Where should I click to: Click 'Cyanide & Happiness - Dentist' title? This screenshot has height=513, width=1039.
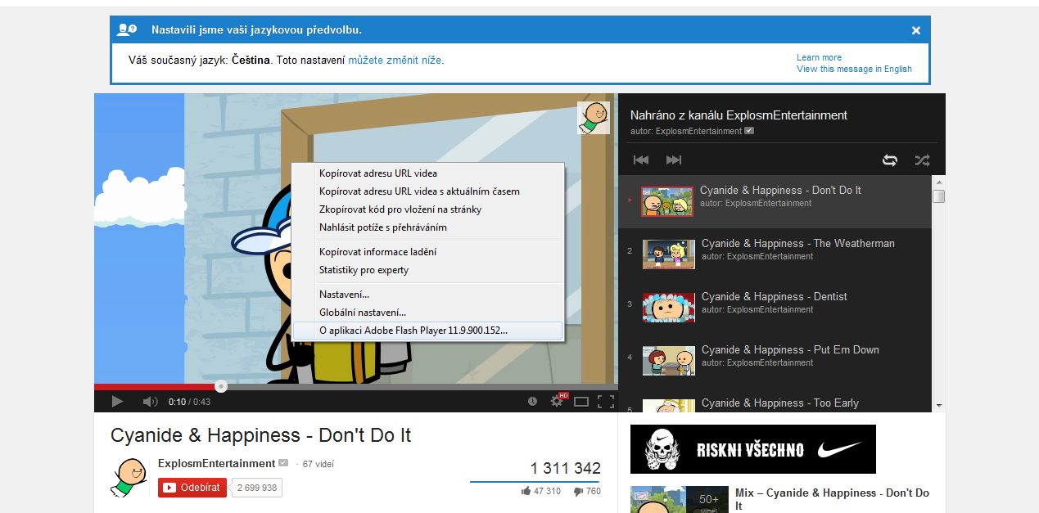point(775,296)
